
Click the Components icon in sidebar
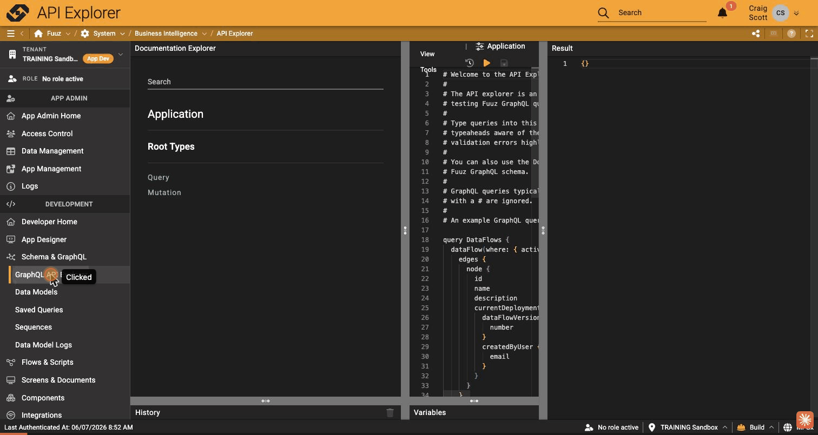click(10, 398)
